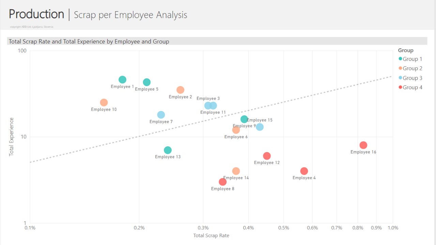The height and width of the screenshot is (245, 436).
Task: Click the Employee 1 data point
Action: pos(122,80)
